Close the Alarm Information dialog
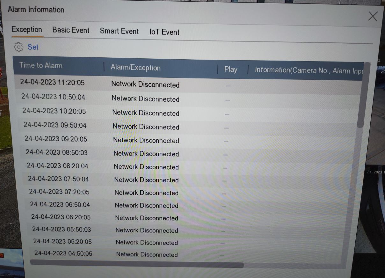The height and width of the screenshot is (278, 385). tap(372, 17)
